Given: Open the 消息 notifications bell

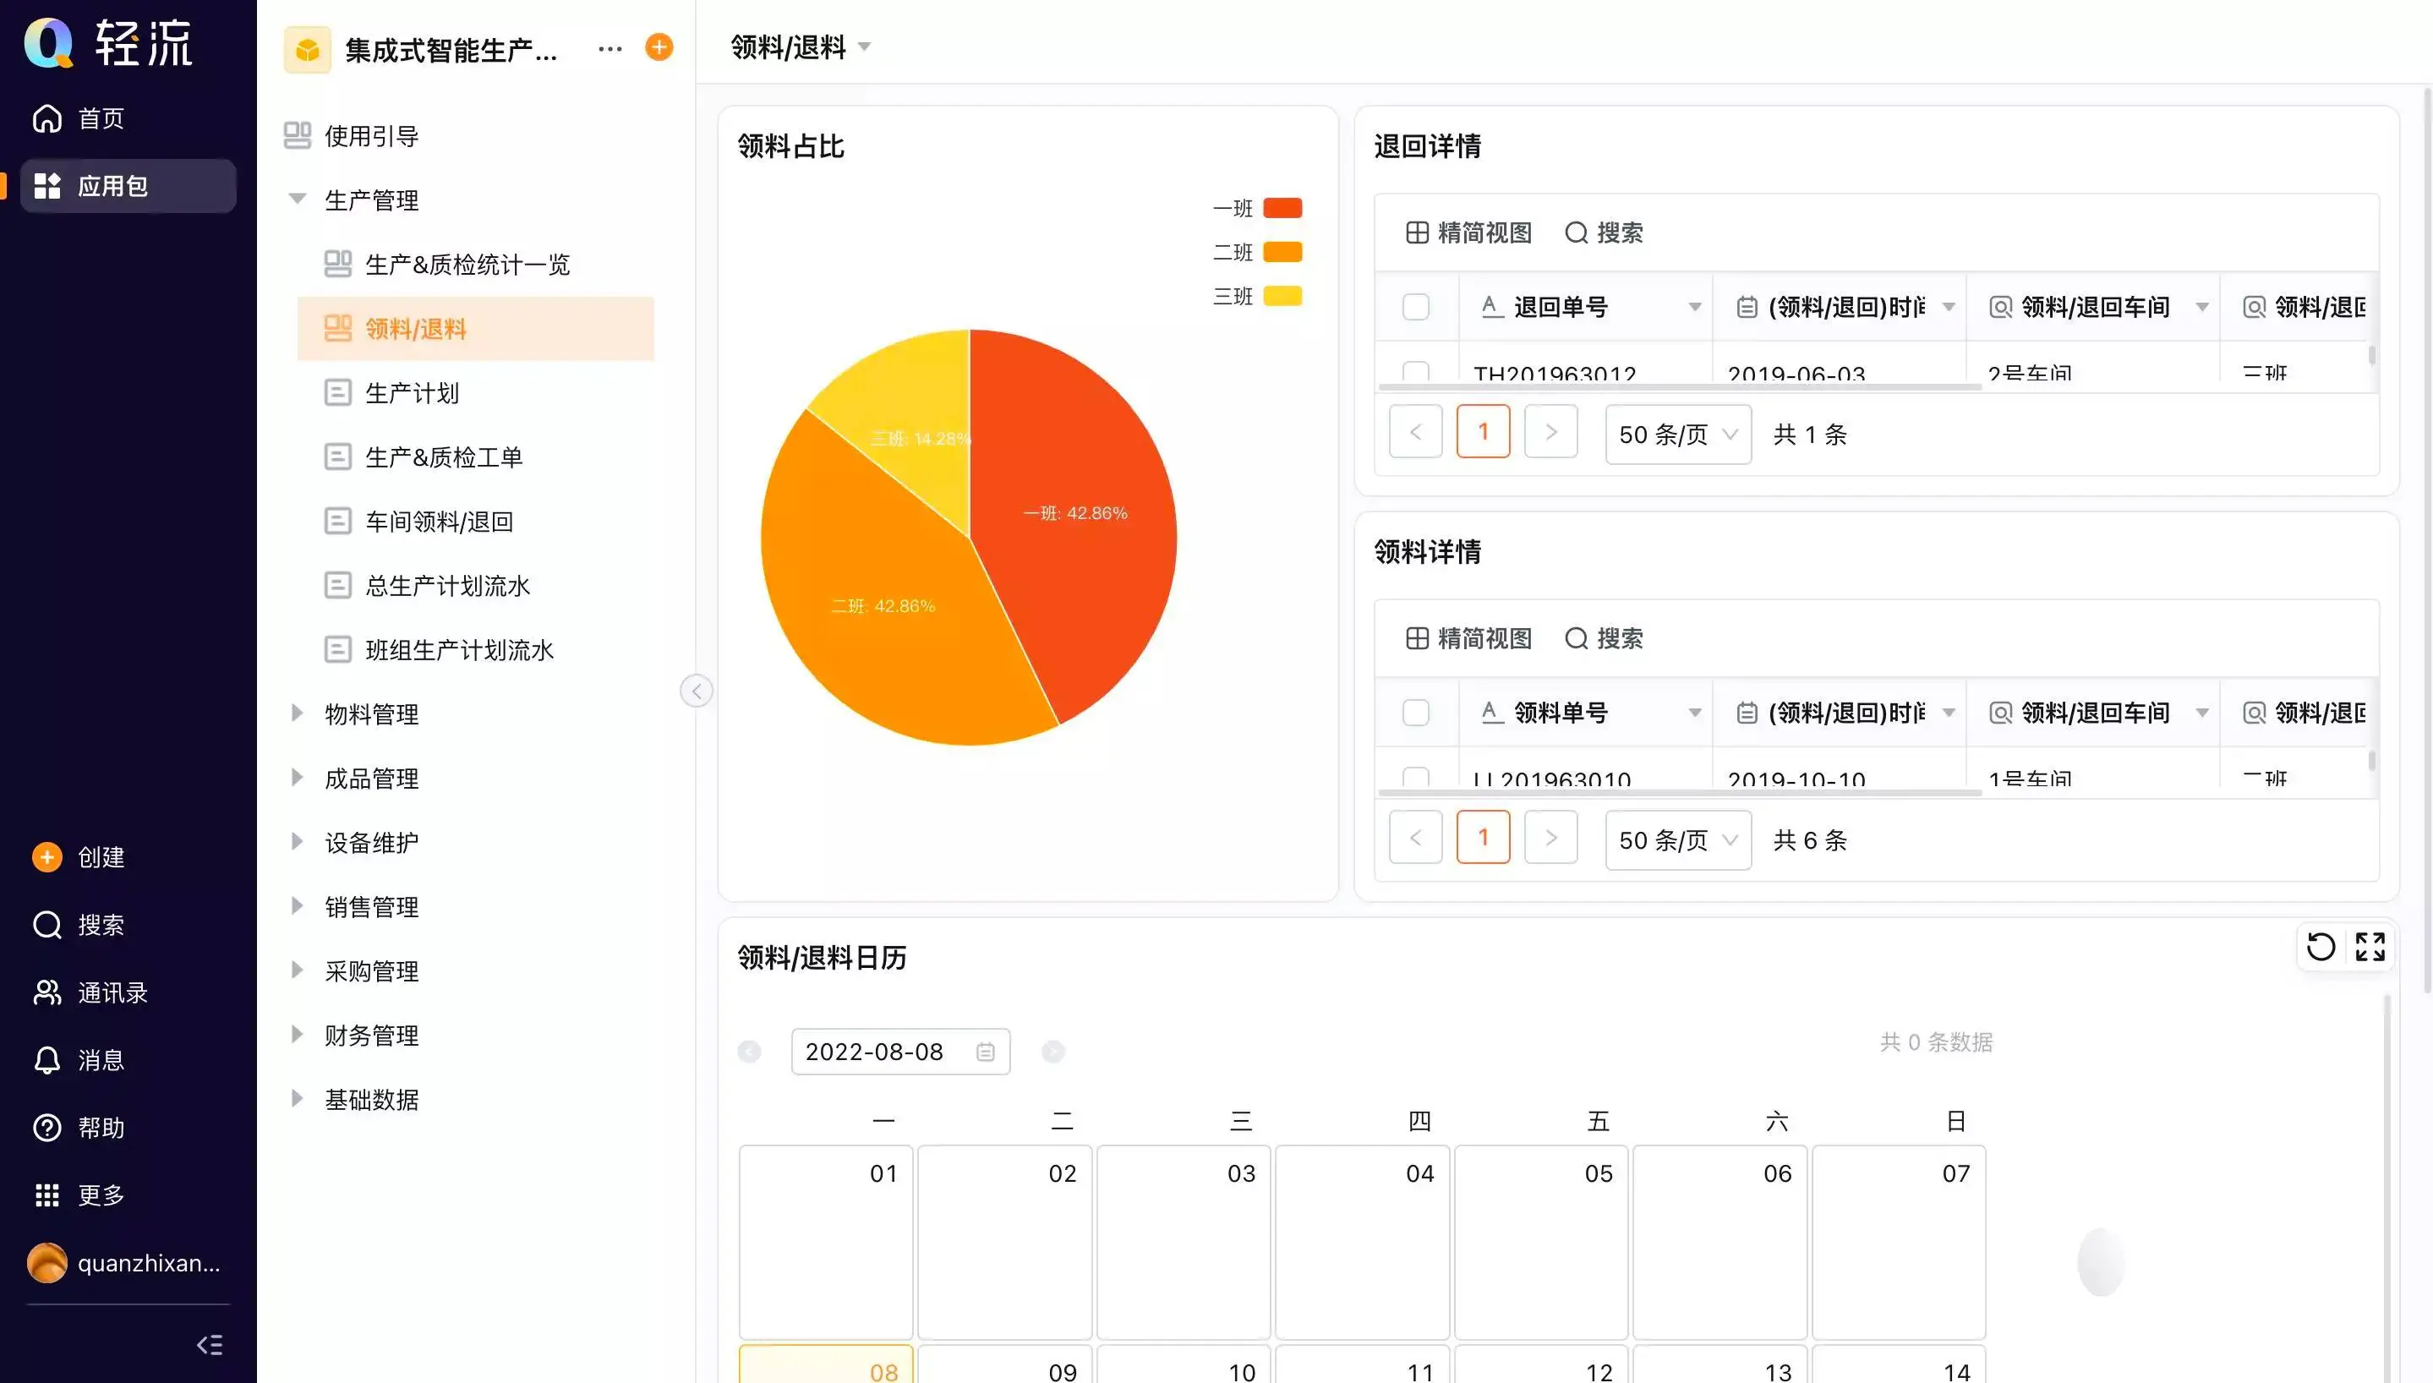Looking at the screenshot, I should (47, 1060).
